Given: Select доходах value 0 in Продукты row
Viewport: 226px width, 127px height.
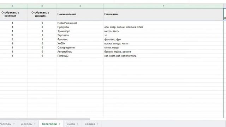Looking at the screenshot, I should tap(42, 27).
